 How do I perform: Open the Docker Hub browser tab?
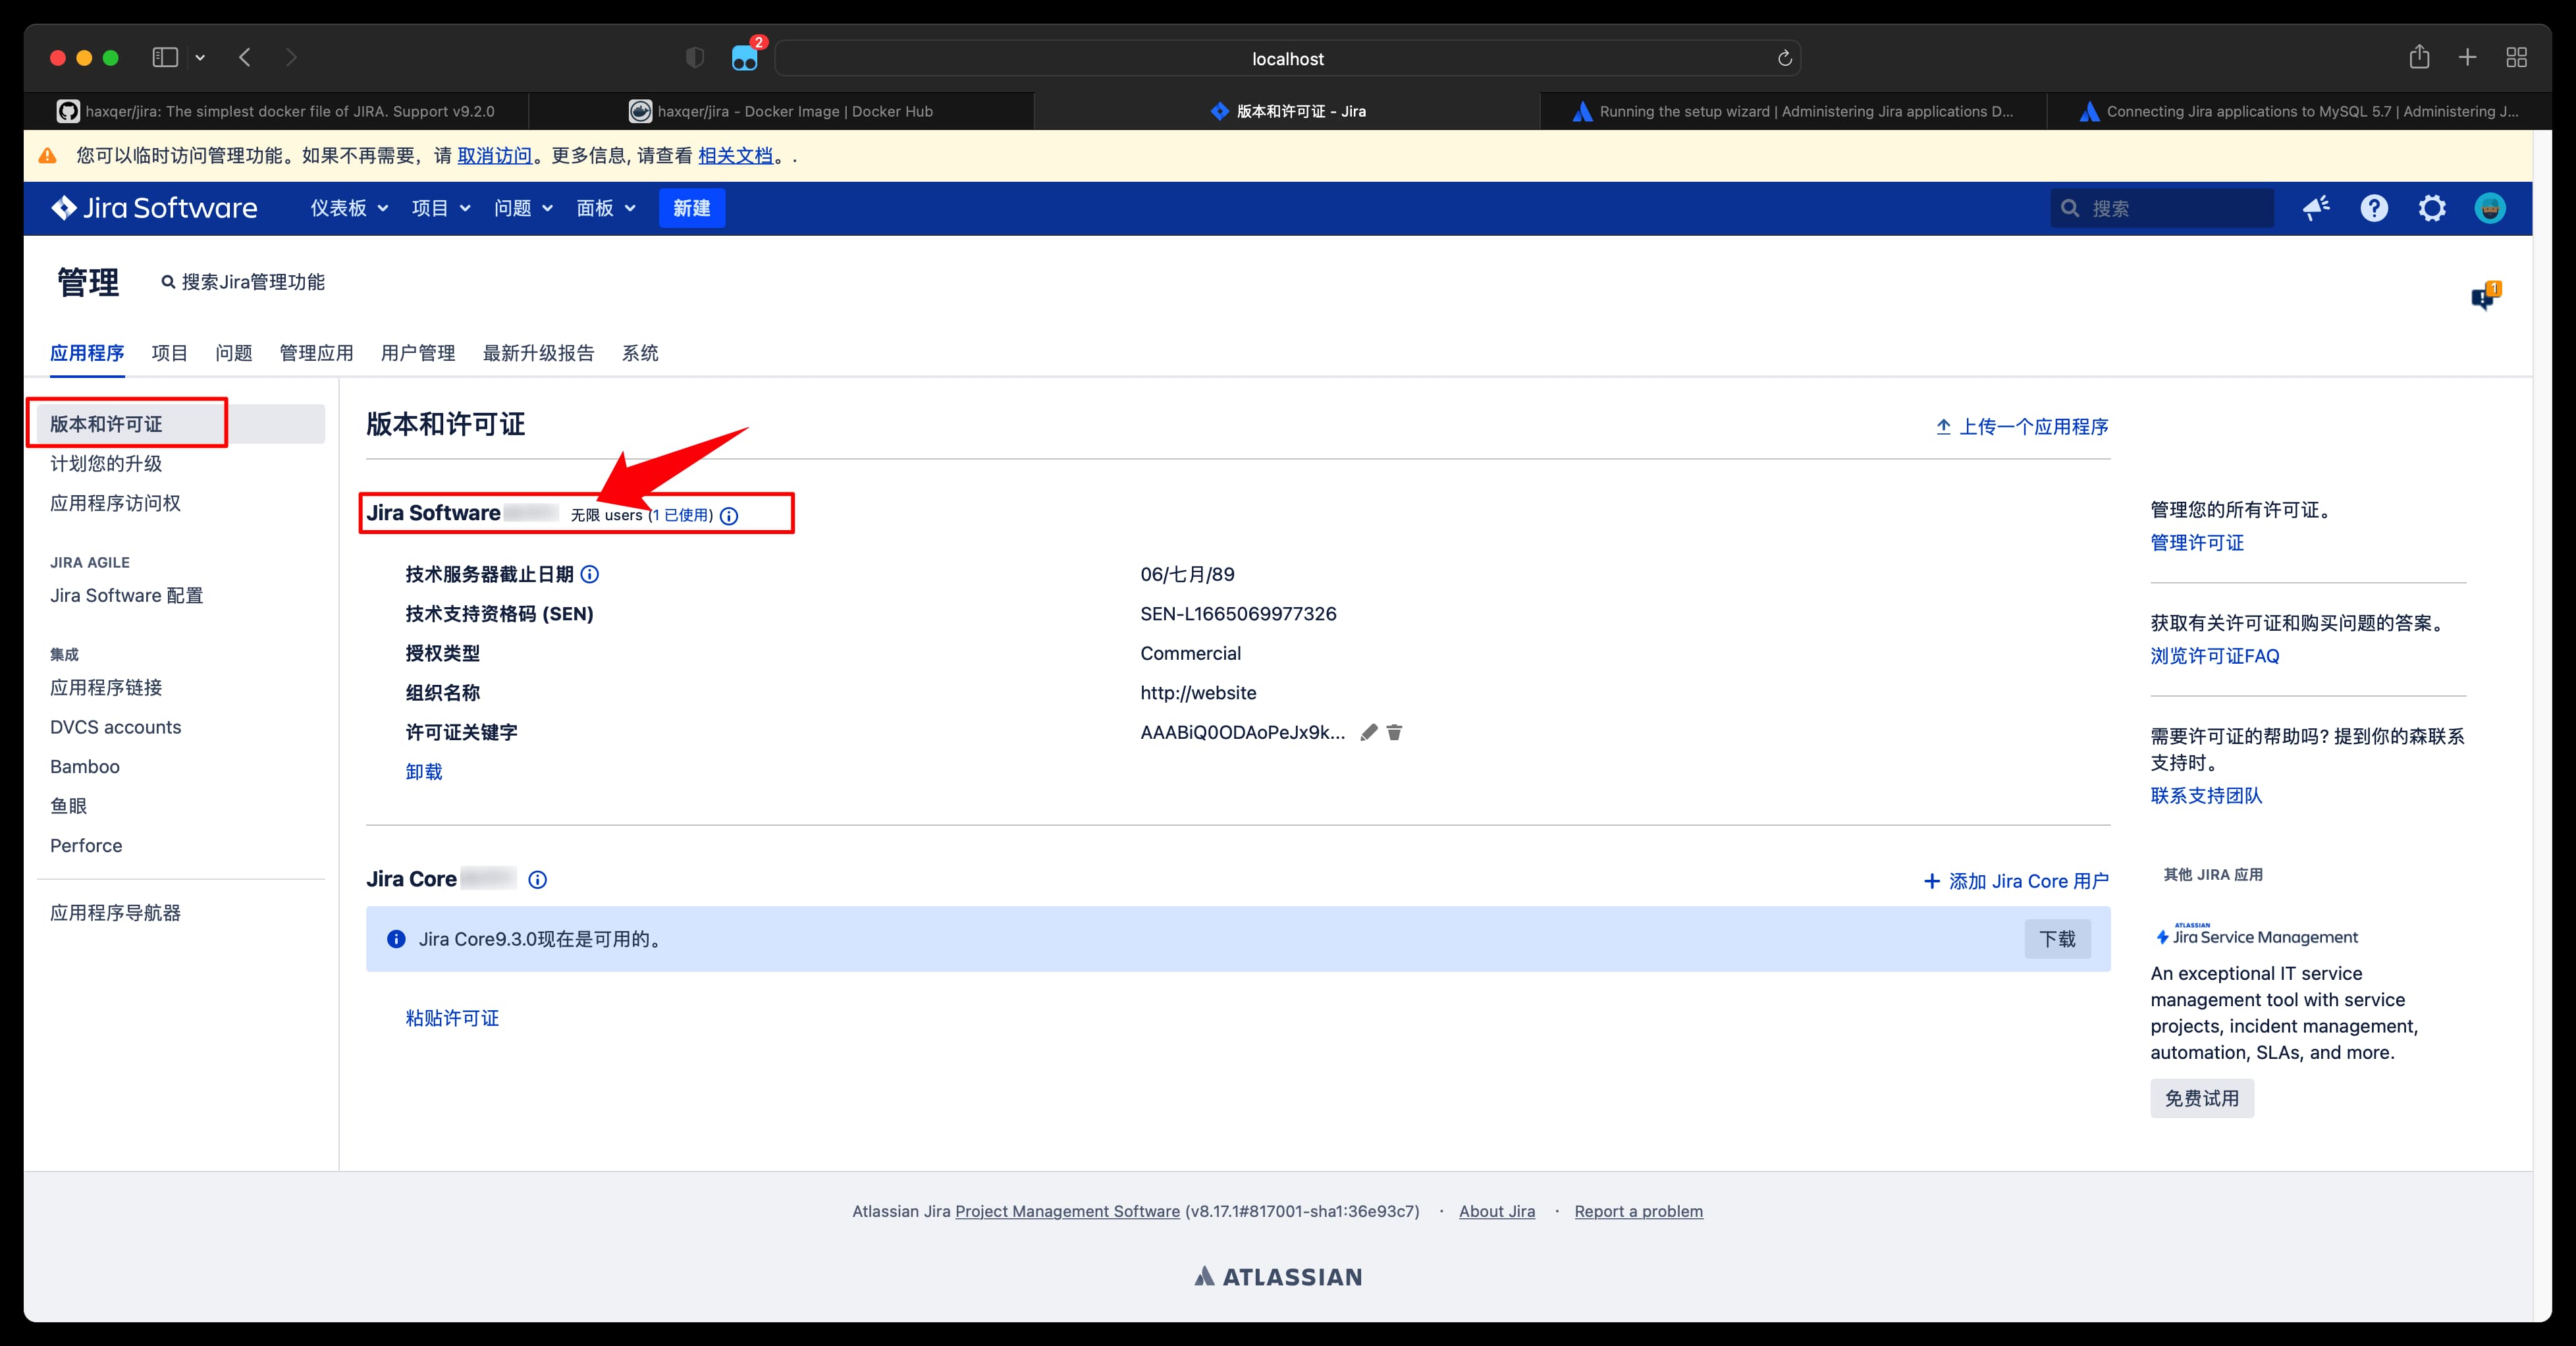781,111
